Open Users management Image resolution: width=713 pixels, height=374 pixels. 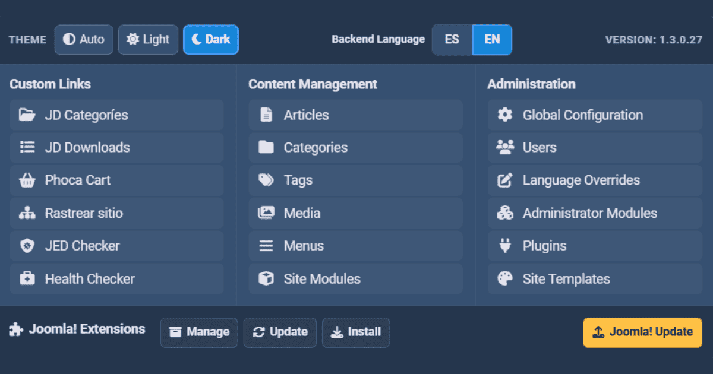pyautogui.click(x=595, y=148)
